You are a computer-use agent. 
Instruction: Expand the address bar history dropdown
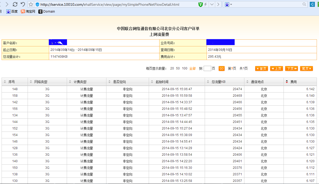(x=212, y=4)
